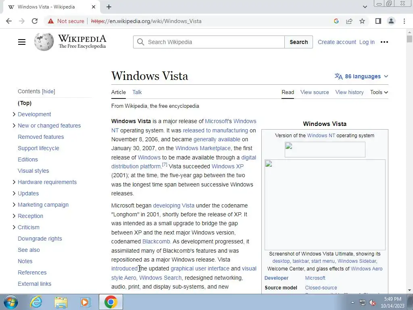Image resolution: width=413 pixels, height=310 pixels.
Task: Open released to manufacturing link
Action: coord(215,130)
